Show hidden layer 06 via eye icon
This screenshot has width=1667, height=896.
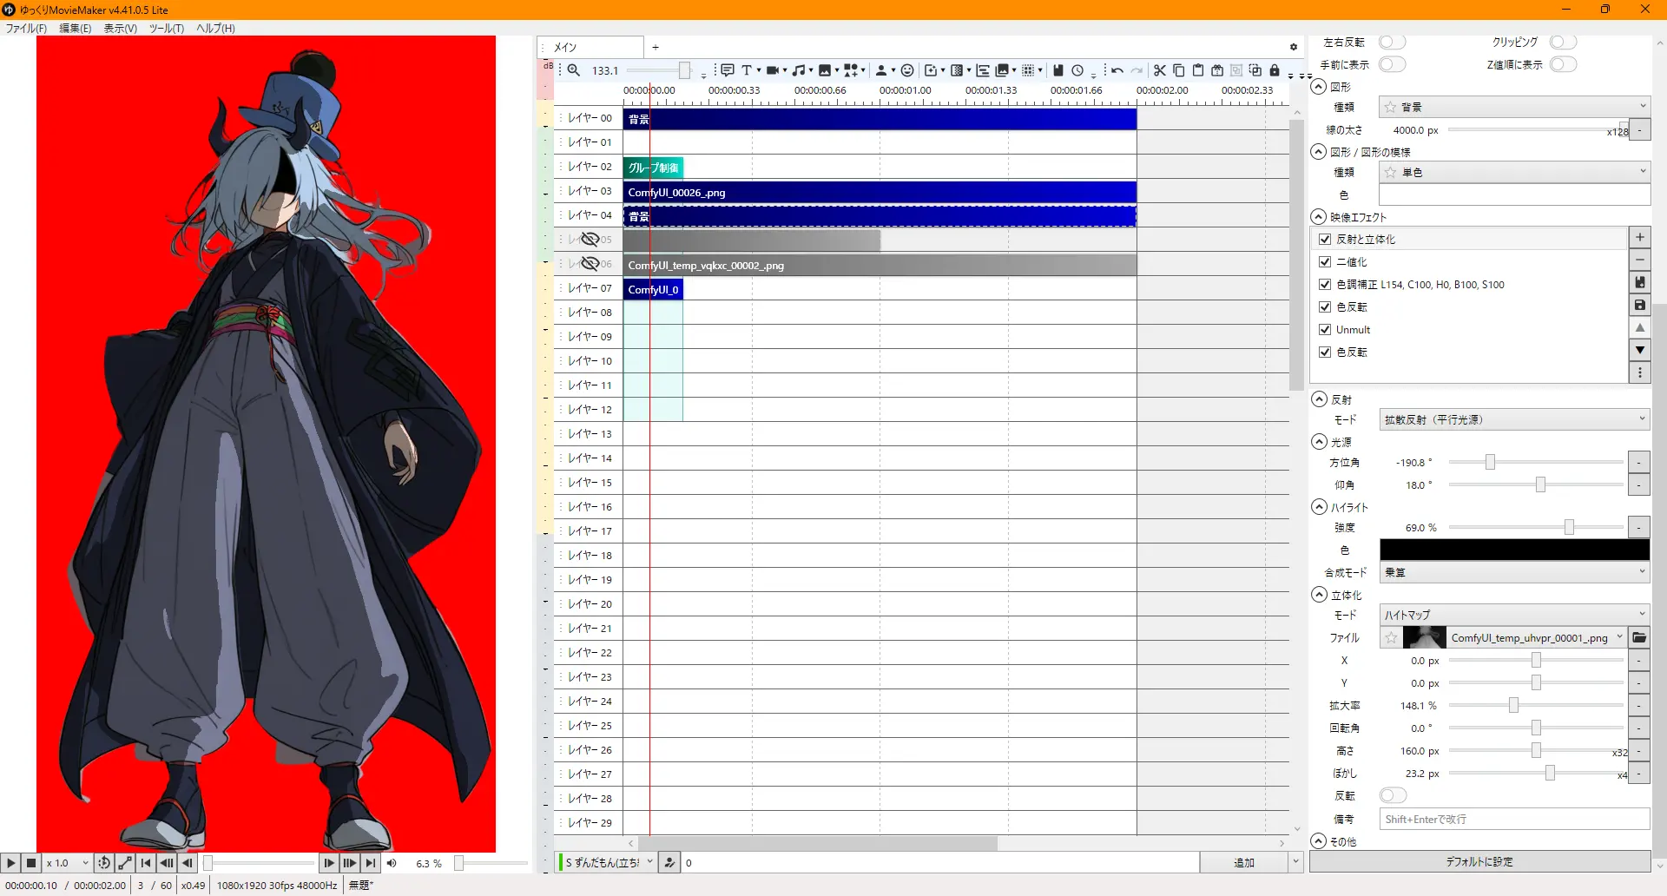coord(590,264)
